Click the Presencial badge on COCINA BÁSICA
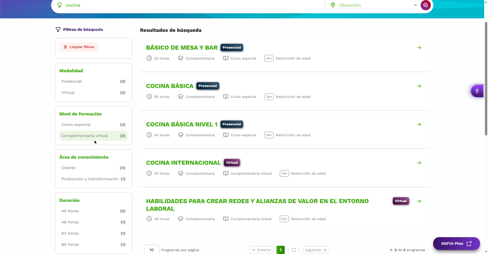The width and height of the screenshot is (488, 254). (208, 86)
